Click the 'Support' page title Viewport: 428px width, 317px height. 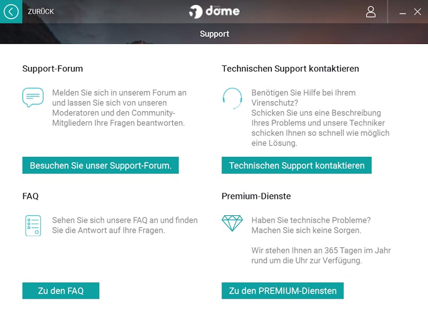(215, 34)
